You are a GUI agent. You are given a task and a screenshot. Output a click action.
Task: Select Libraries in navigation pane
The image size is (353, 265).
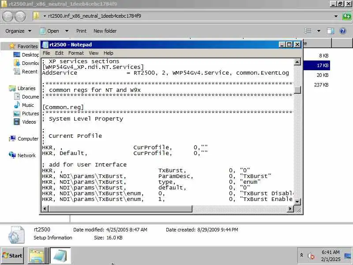pyautogui.click(x=26, y=88)
